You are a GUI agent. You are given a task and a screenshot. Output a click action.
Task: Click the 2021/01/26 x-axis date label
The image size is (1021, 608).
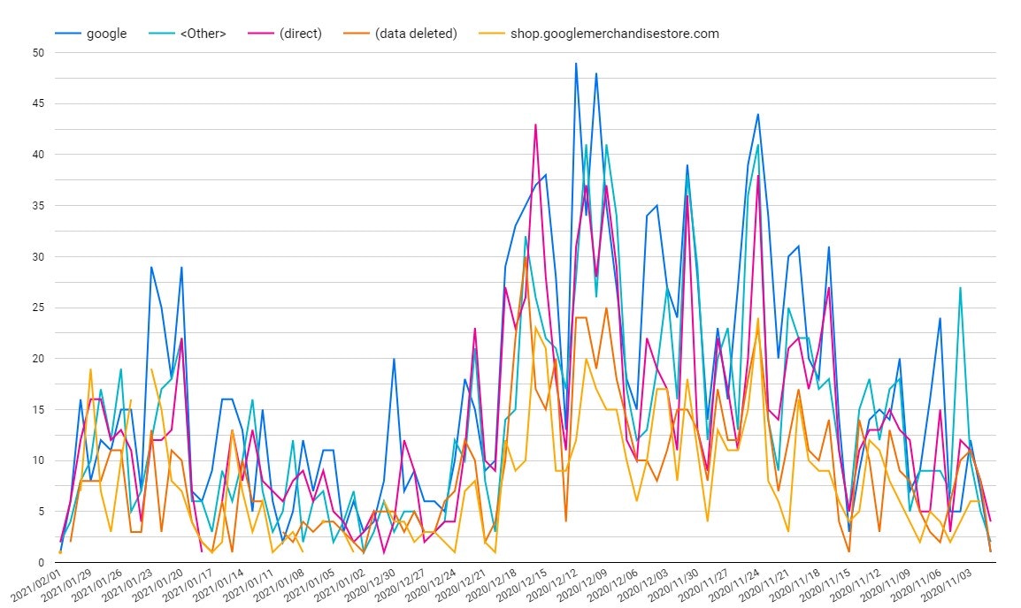click(x=97, y=585)
